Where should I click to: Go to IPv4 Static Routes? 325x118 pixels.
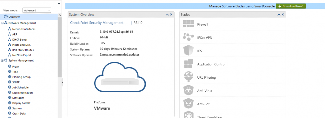[x=23, y=50]
